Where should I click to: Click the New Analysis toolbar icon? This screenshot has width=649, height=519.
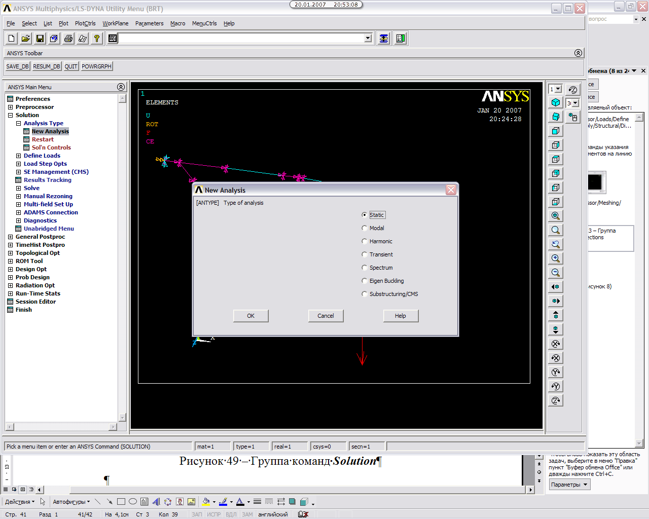pos(12,39)
